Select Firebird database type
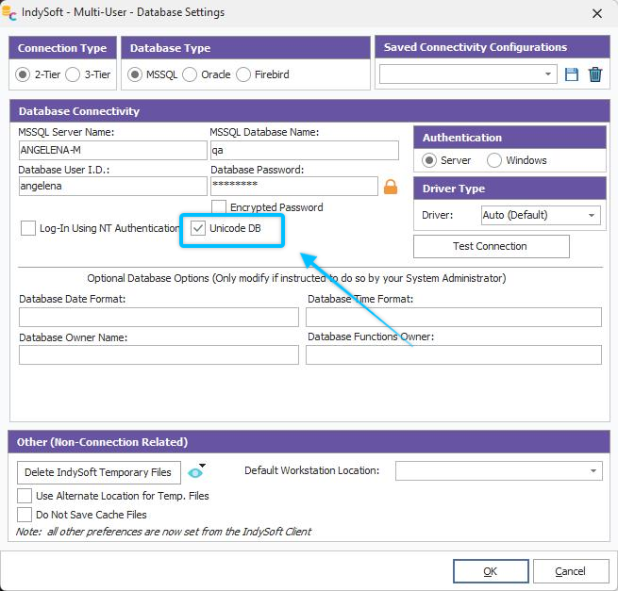The image size is (618, 591). click(243, 74)
